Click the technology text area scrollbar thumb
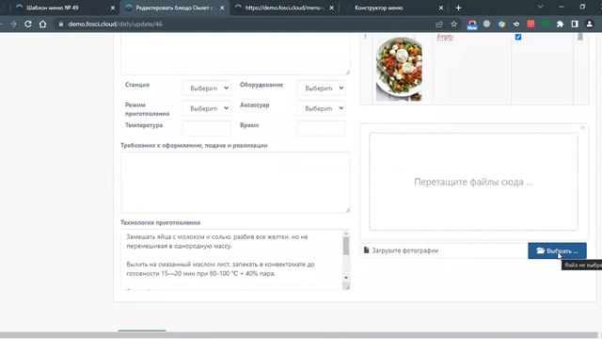Viewport: 602px width, 339px height. coord(346,246)
